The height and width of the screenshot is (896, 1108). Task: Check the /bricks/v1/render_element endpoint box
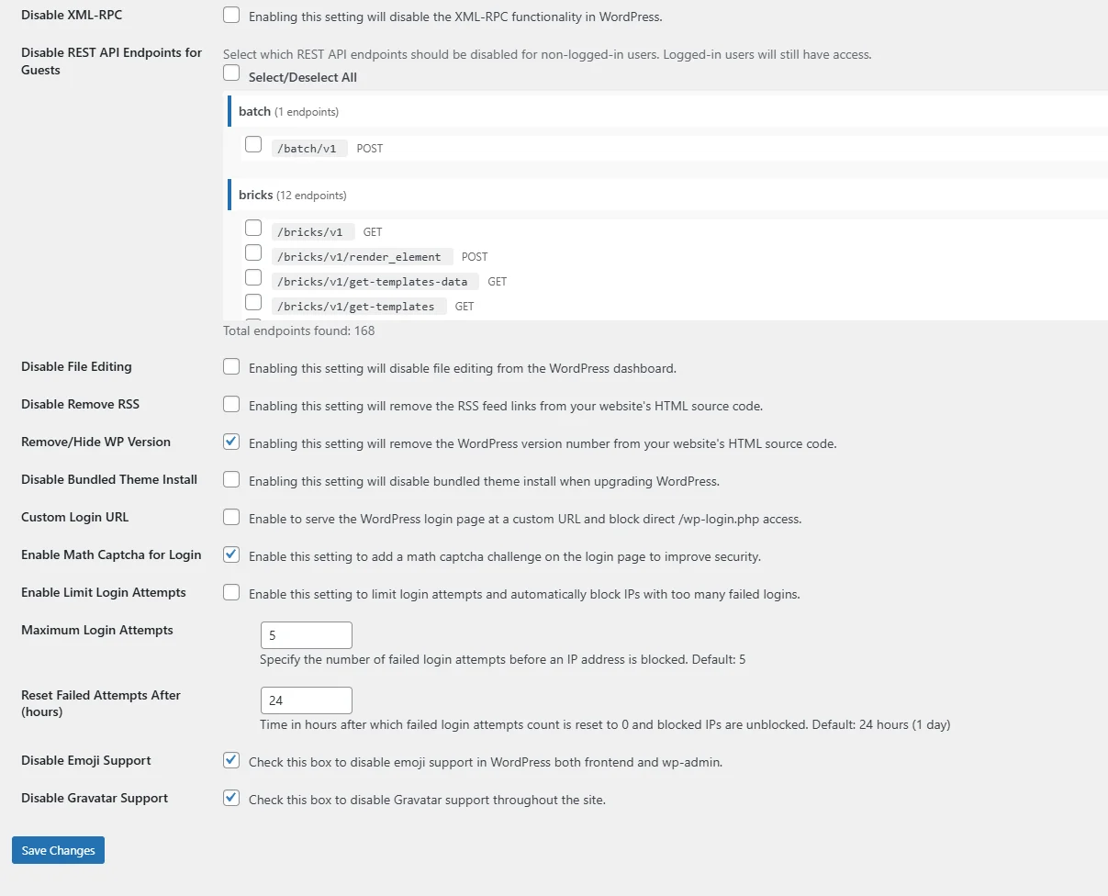coord(253,253)
